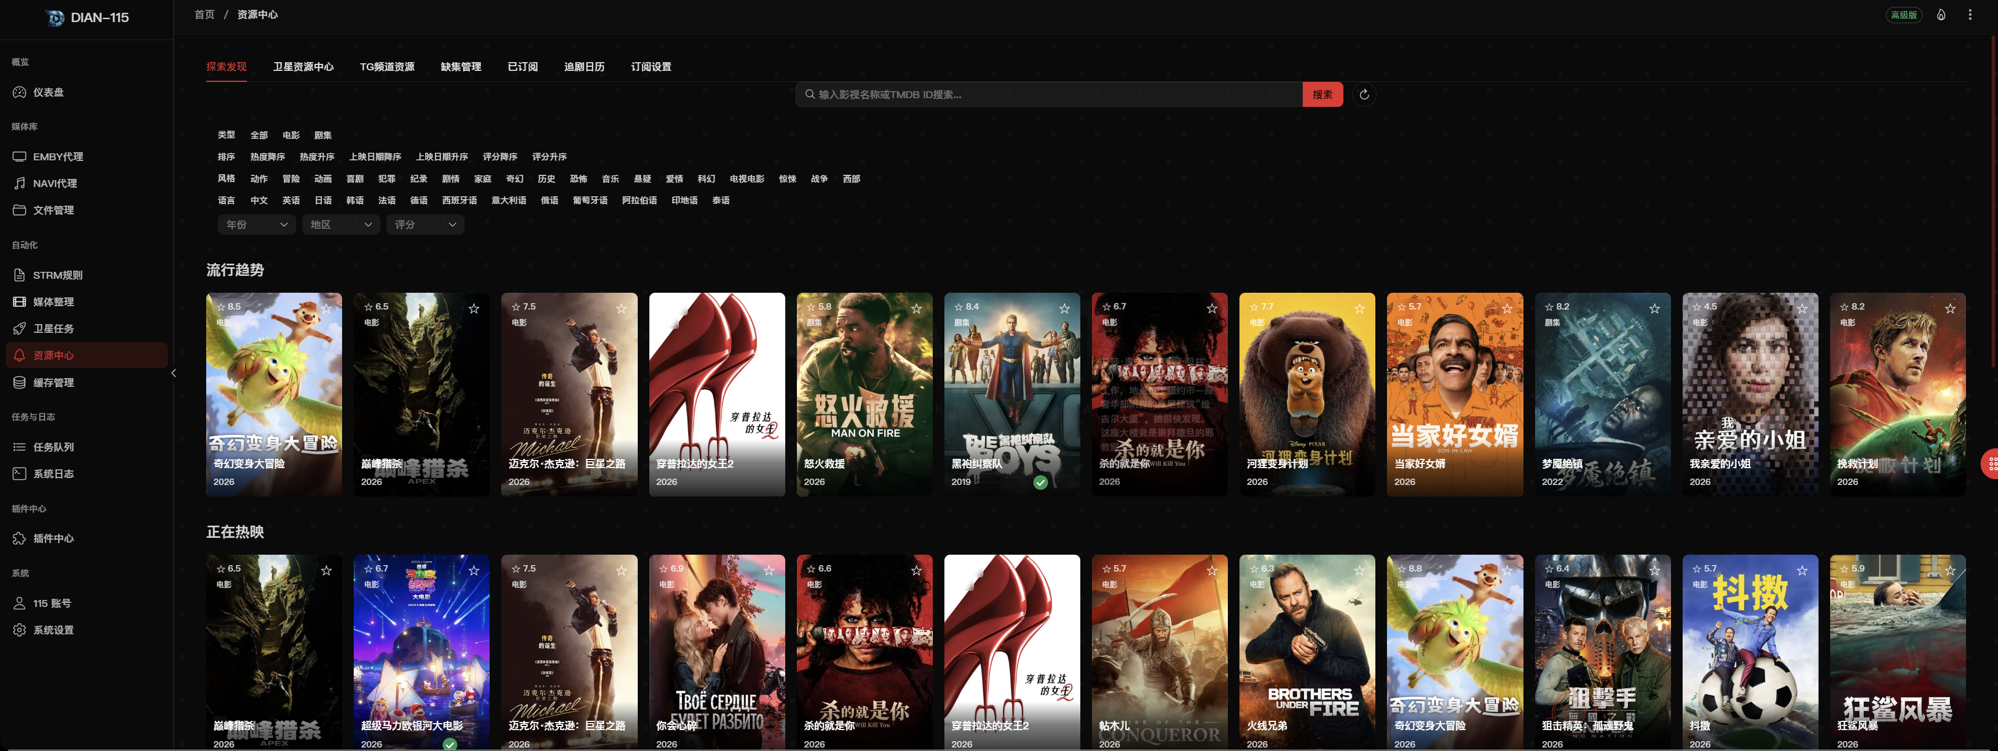Toggle the star on 黑袍纠察队 card
The image size is (1998, 751).
pyautogui.click(x=1064, y=309)
